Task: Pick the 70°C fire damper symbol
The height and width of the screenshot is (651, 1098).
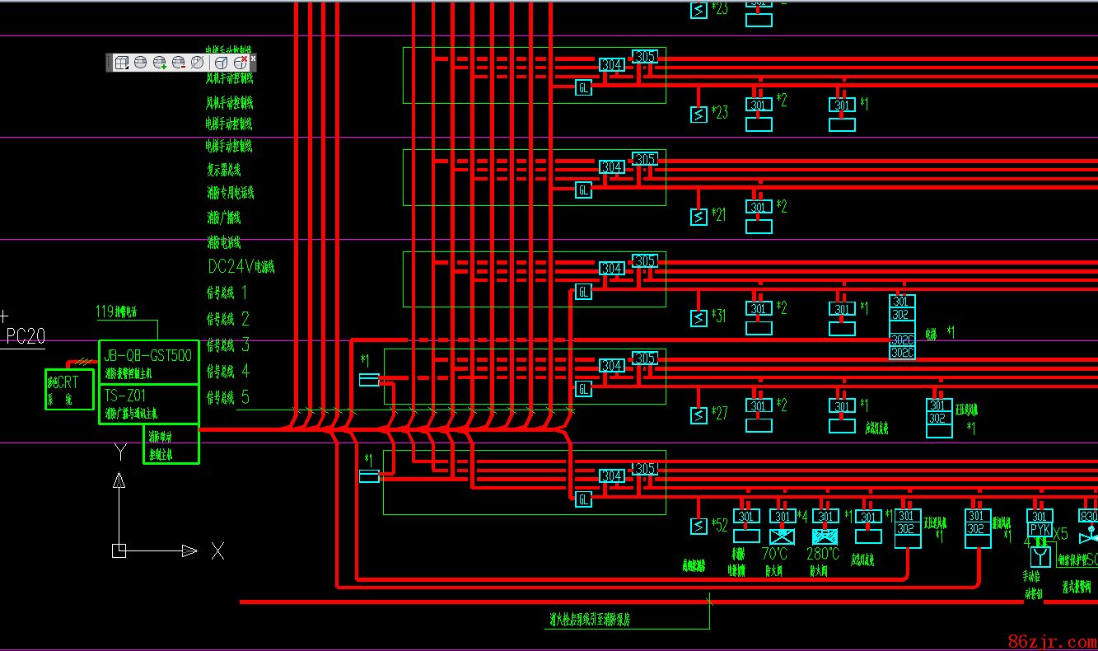Action: coord(782,536)
